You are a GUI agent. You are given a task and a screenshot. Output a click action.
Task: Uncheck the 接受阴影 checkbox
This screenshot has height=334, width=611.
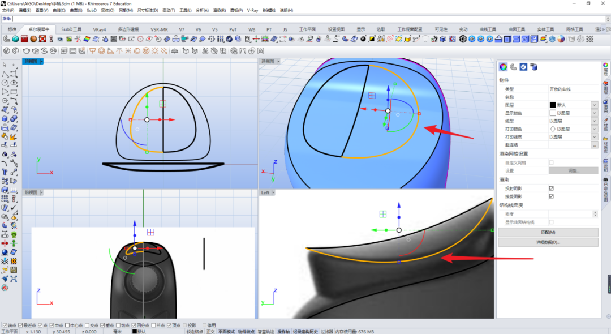pyautogui.click(x=552, y=196)
